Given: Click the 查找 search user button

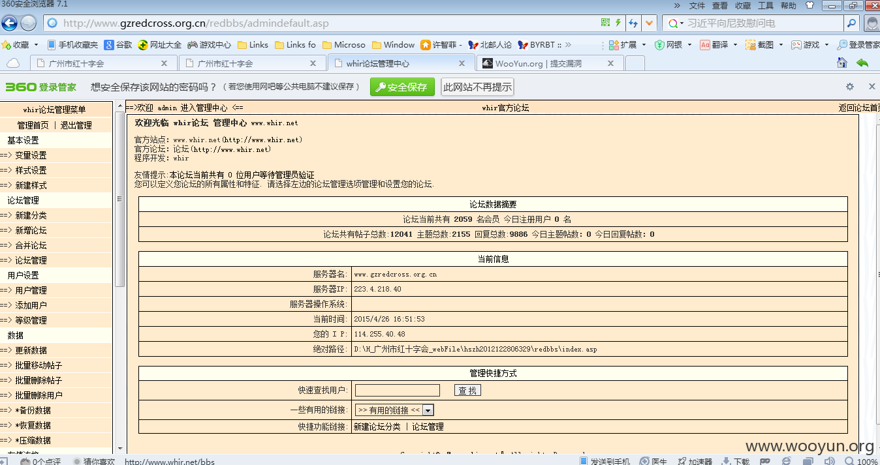Looking at the screenshot, I should tap(467, 390).
